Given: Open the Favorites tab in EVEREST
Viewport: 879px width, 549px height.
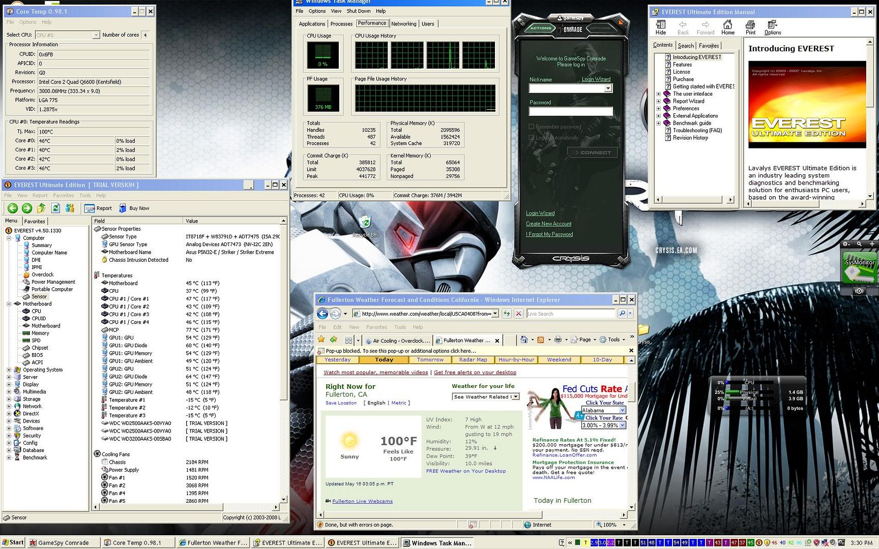Looking at the screenshot, I should coord(35,221).
